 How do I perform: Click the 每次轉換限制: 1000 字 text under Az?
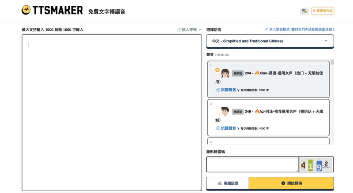point(255,128)
